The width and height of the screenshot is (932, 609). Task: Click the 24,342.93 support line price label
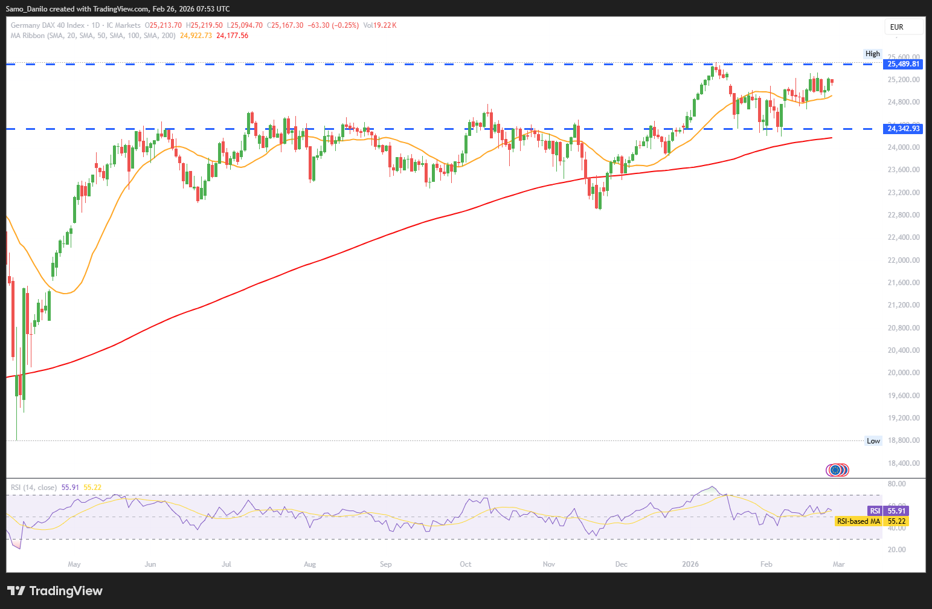(x=903, y=129)
